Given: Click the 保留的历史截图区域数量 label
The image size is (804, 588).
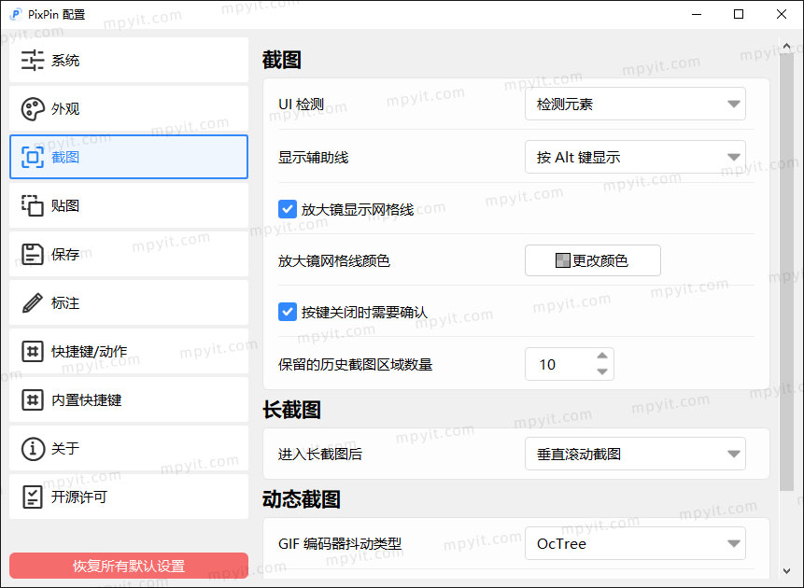Looking at the screenshot, I should (x=356, y=365).
